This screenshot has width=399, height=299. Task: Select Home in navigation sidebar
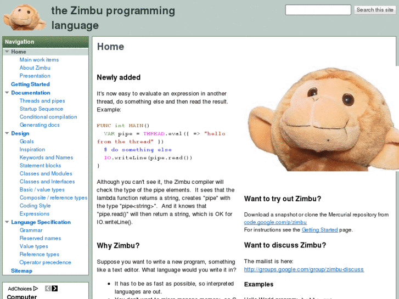[x=19, y=52]
